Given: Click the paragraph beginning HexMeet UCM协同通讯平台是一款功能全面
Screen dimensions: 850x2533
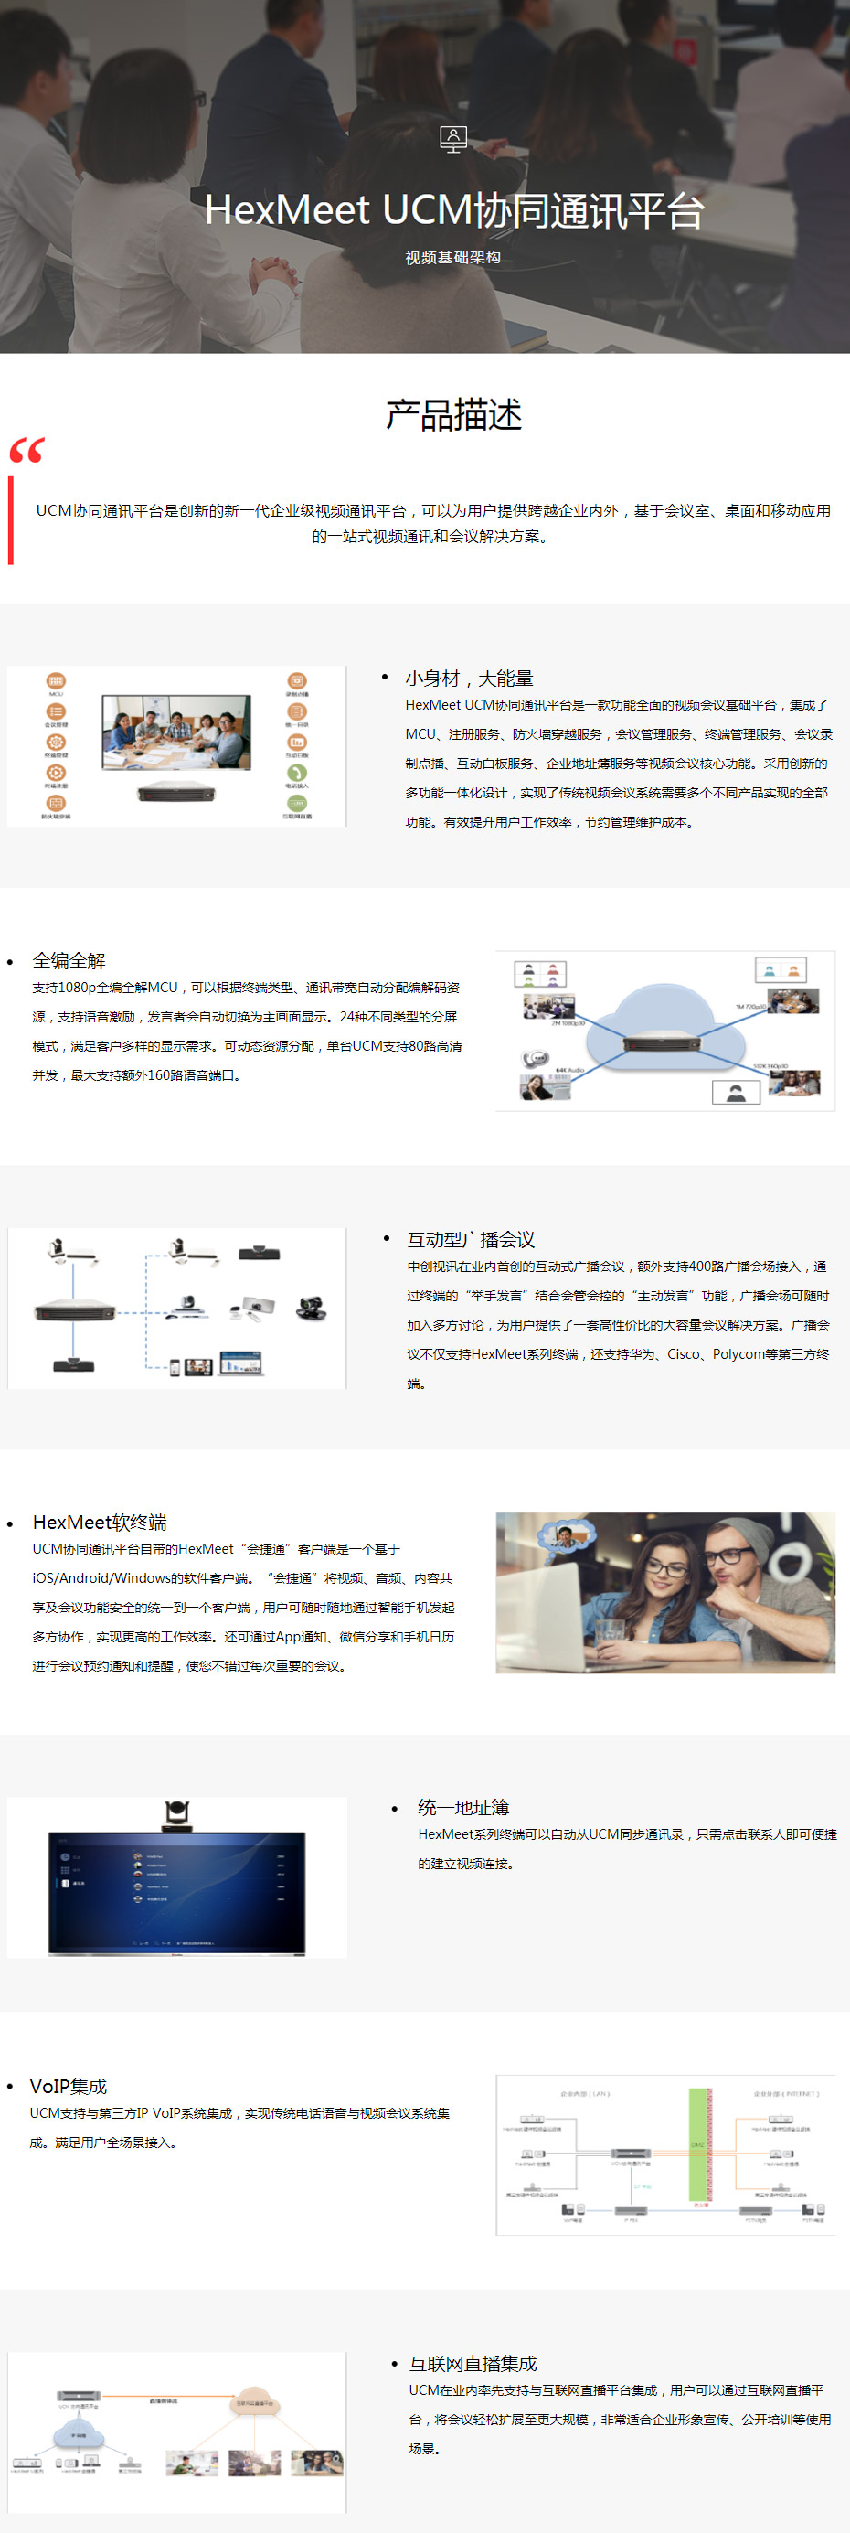Looking at the screenshot, I should [x=619, y=763].
